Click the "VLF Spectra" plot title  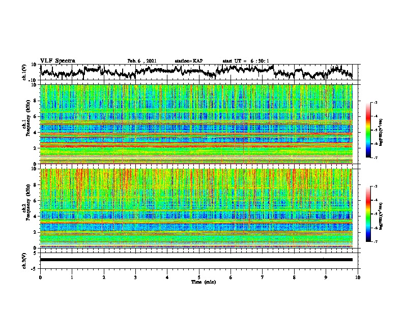click(57, 61)
